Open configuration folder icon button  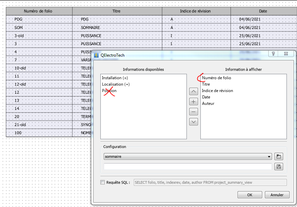point(279,156)
